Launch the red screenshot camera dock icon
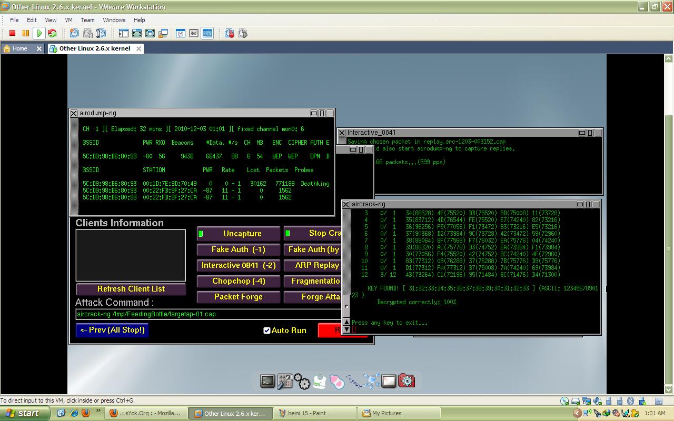 tap(407, 381)
